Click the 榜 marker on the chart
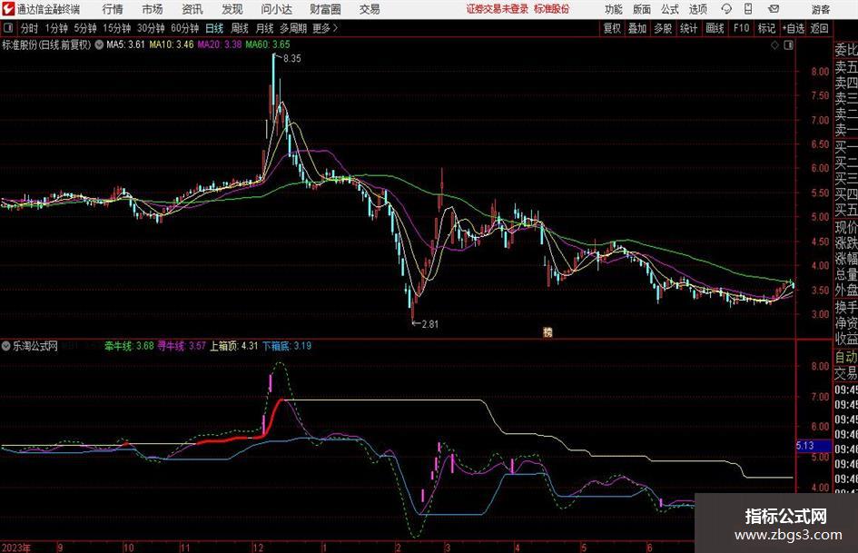Screen dimensions: 858x553 coord(547,331)
